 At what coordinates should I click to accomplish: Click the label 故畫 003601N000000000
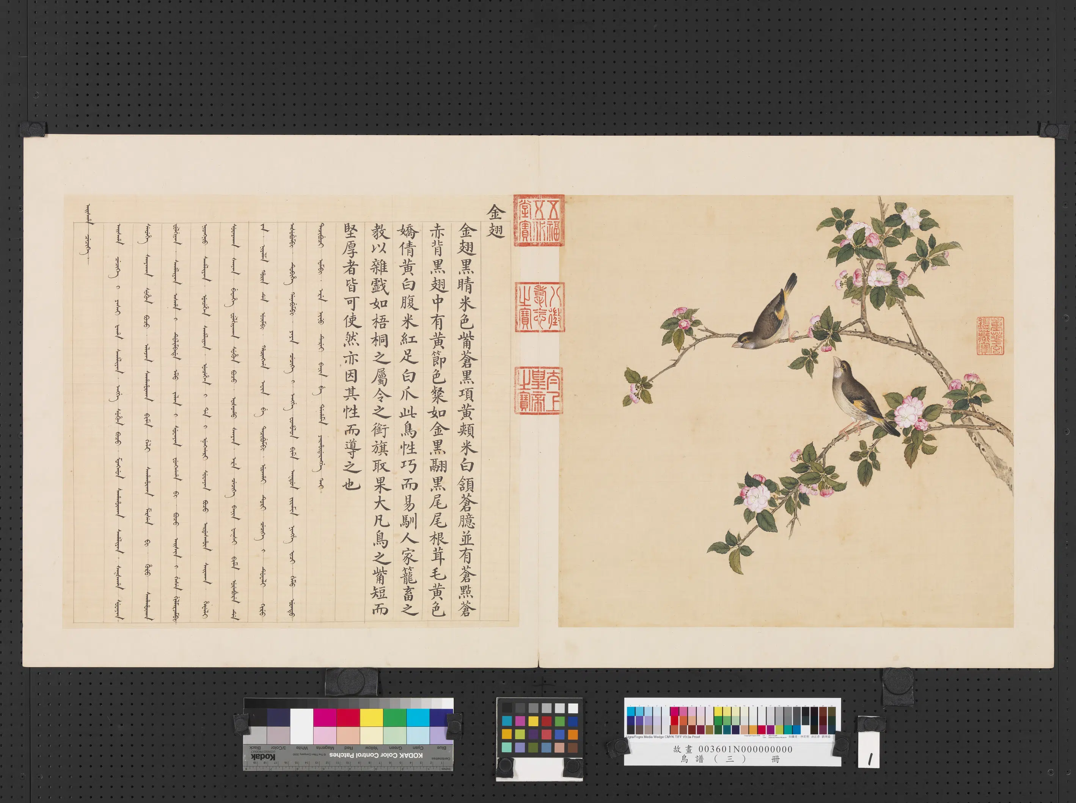732,749
